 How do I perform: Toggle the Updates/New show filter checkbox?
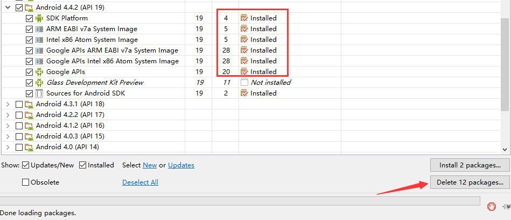pos(26,165)
